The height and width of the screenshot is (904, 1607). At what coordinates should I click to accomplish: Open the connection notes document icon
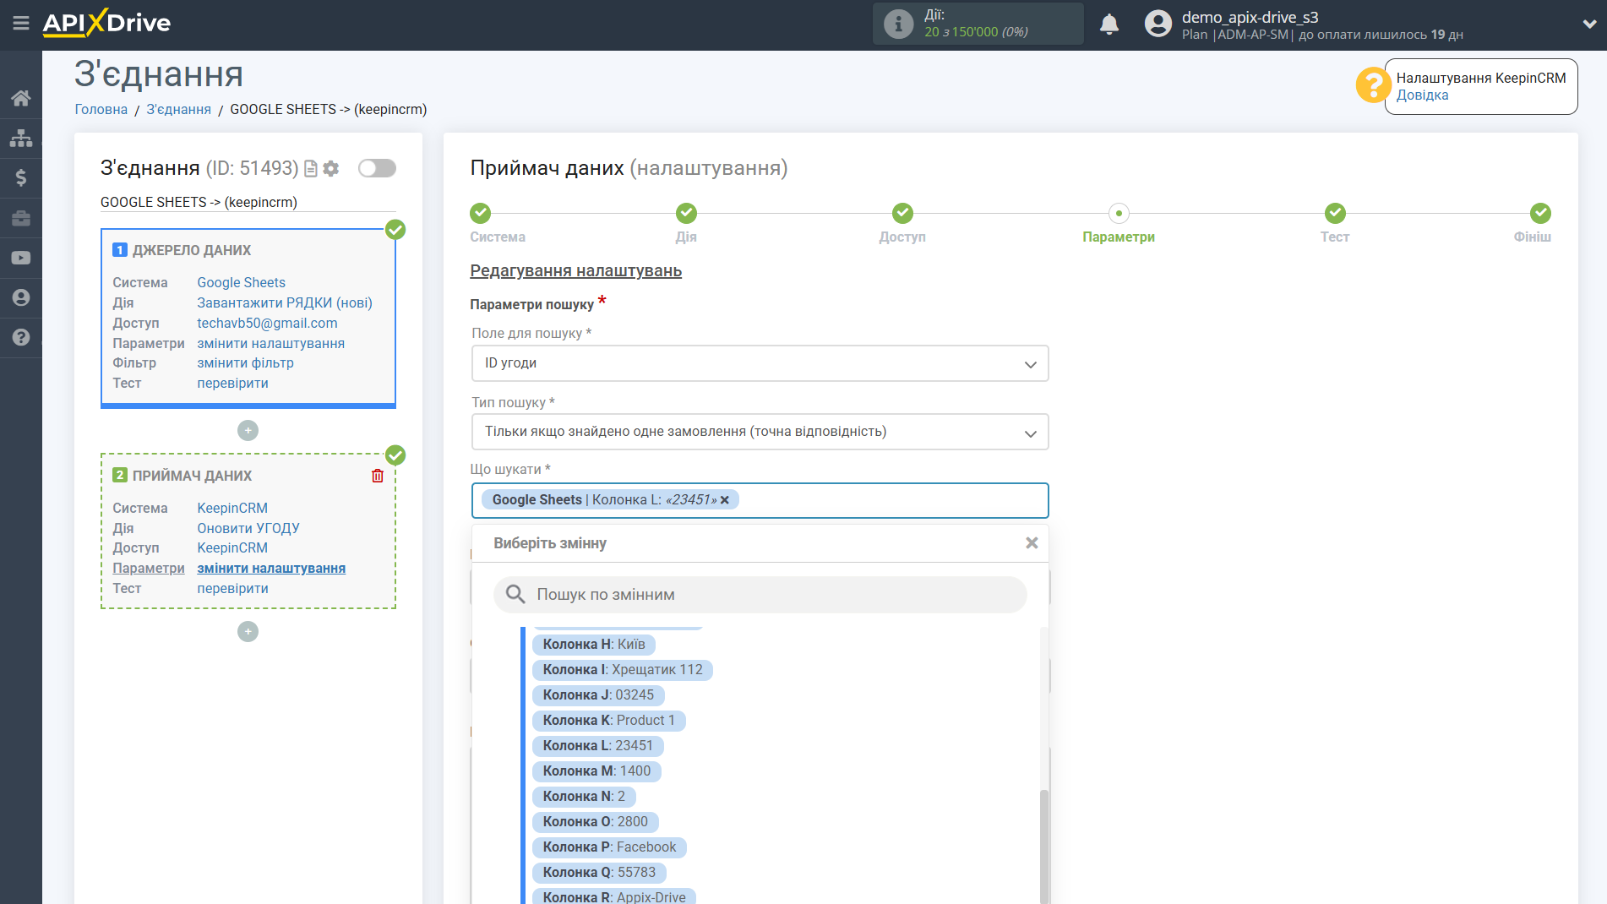tap(311, 168)
